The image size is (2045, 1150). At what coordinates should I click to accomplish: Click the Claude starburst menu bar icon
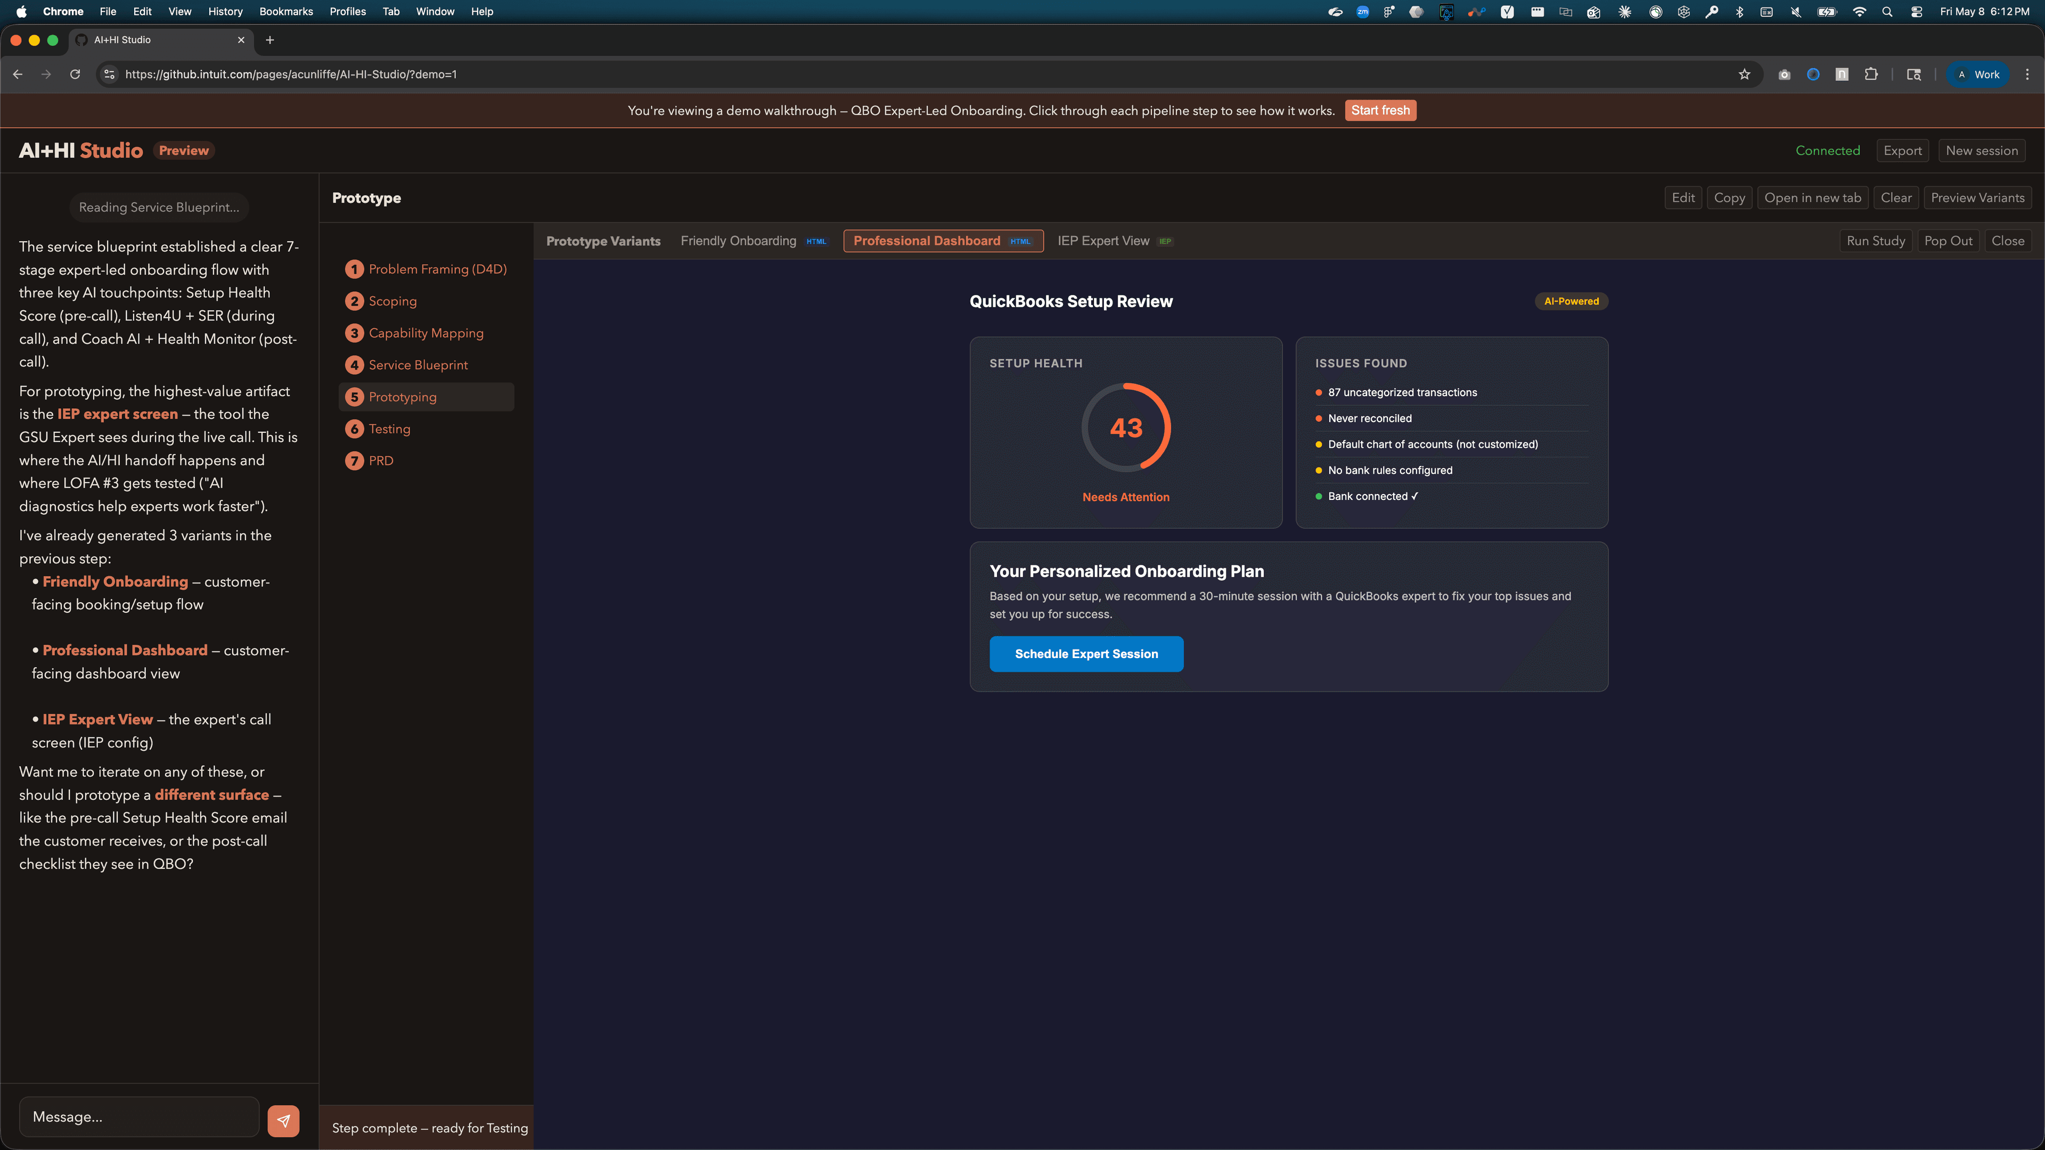tap(1625, 11)
